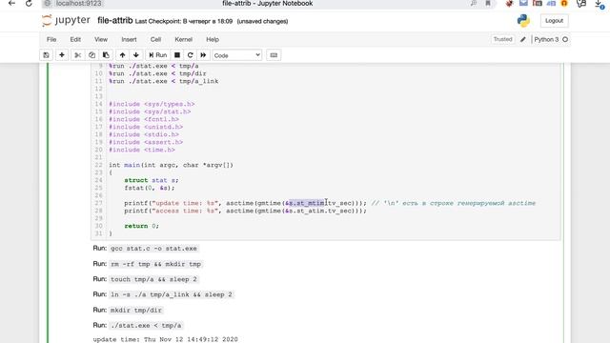The height and width of the screenshot is (343, 610).
Task: Insert a cell below with plus icon
Action: pyautogui.click(x=61, y=55)
